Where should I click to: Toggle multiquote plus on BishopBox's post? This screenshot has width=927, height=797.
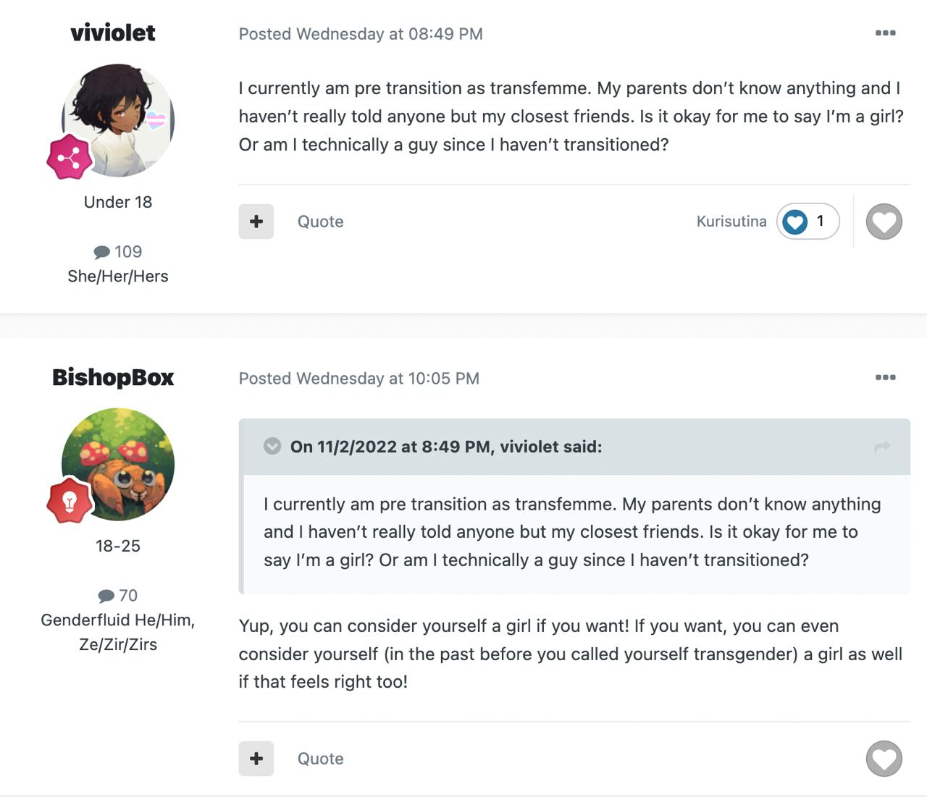pyautogui.click(x=256, y=759)
